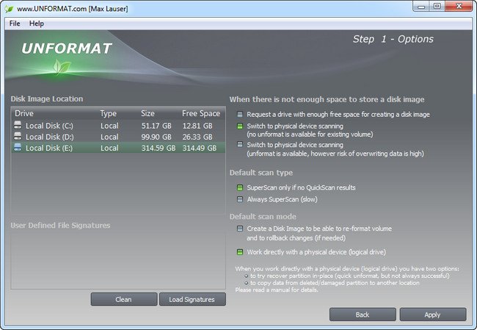Sort by the Drive column header
477x330 pixels.
click(24, 113)
